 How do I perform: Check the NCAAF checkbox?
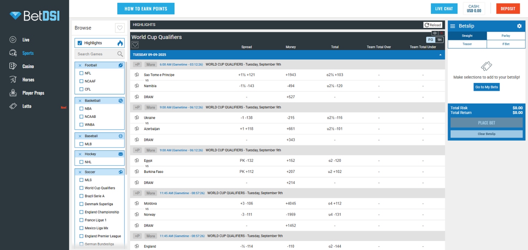point(81,81)
